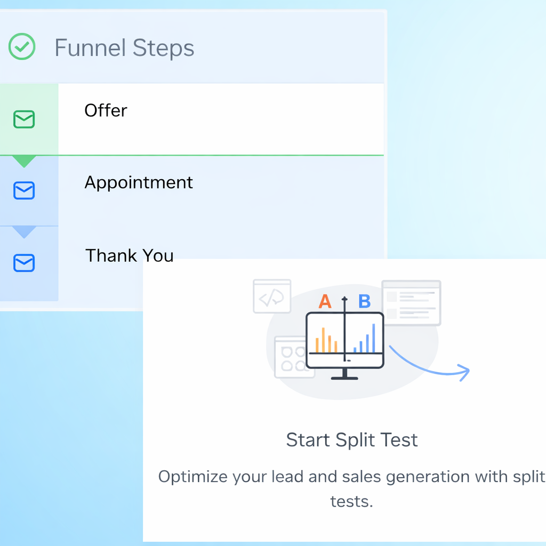The image size is (546, 546).
Task: Click the code brackets window icon
Action: 272,296
